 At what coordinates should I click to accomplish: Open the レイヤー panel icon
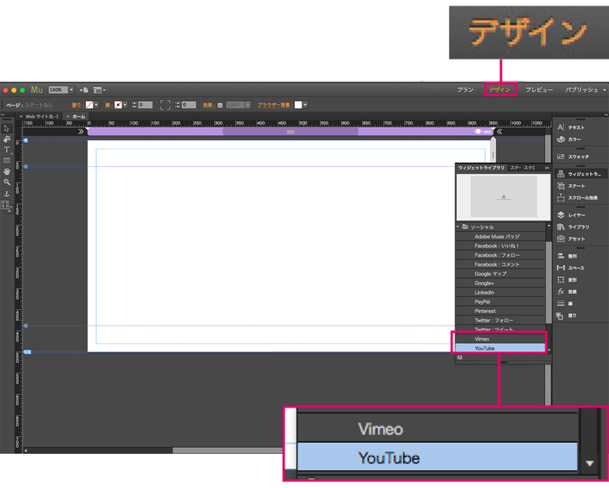tap(560, 215)
